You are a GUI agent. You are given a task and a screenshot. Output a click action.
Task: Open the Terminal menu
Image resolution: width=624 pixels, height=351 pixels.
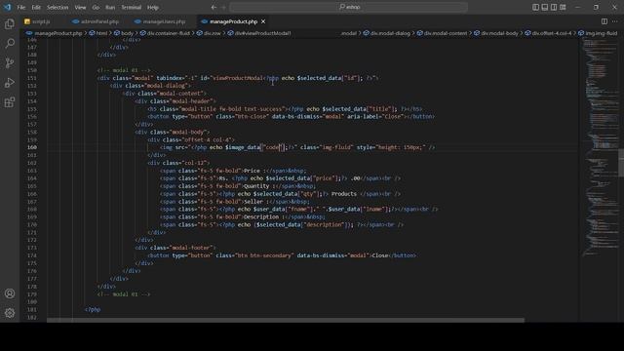[131, 7]
